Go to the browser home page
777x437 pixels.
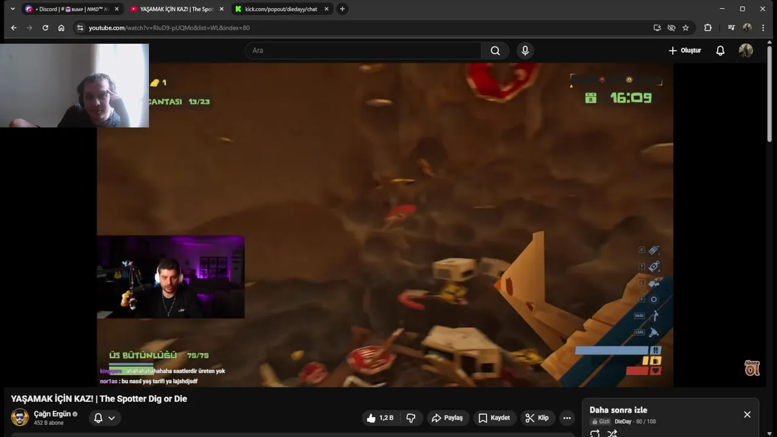tap(61, 28)
